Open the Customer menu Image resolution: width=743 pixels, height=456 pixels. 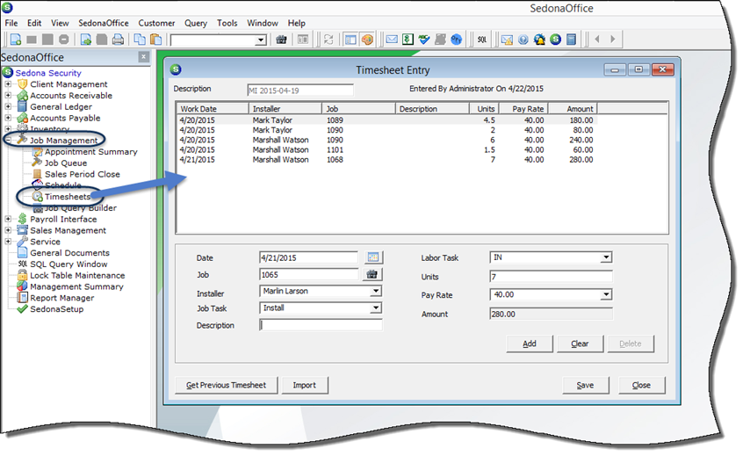(x=156, y=23)
